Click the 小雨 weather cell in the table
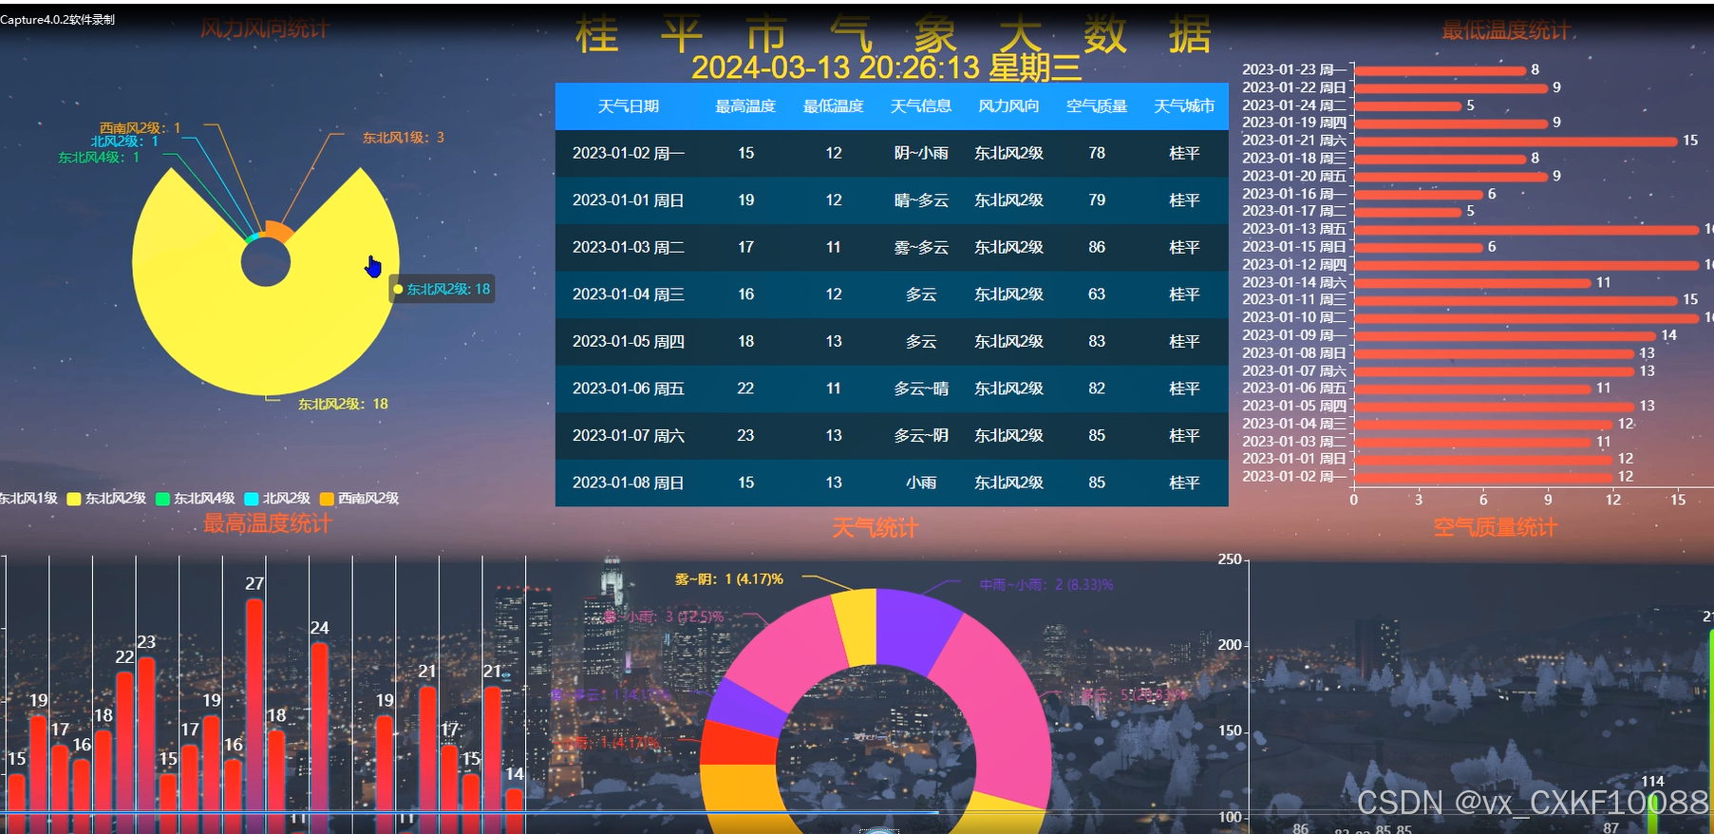 click(x=920, y=483)
